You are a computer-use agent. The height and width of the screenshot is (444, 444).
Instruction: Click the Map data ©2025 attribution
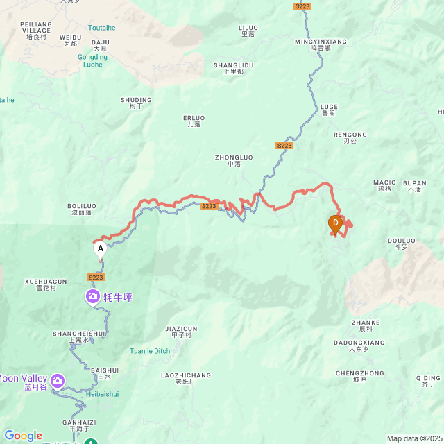point(415,438)
